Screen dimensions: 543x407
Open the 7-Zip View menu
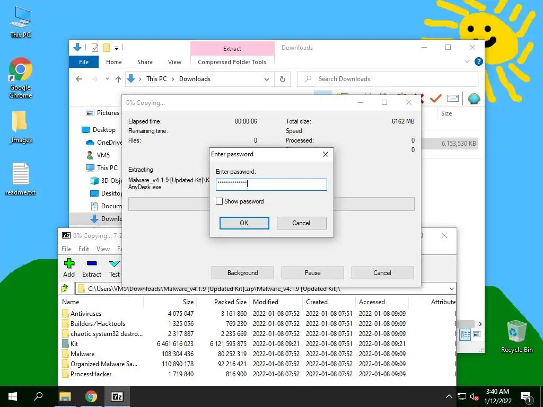(x=103, y=249)
